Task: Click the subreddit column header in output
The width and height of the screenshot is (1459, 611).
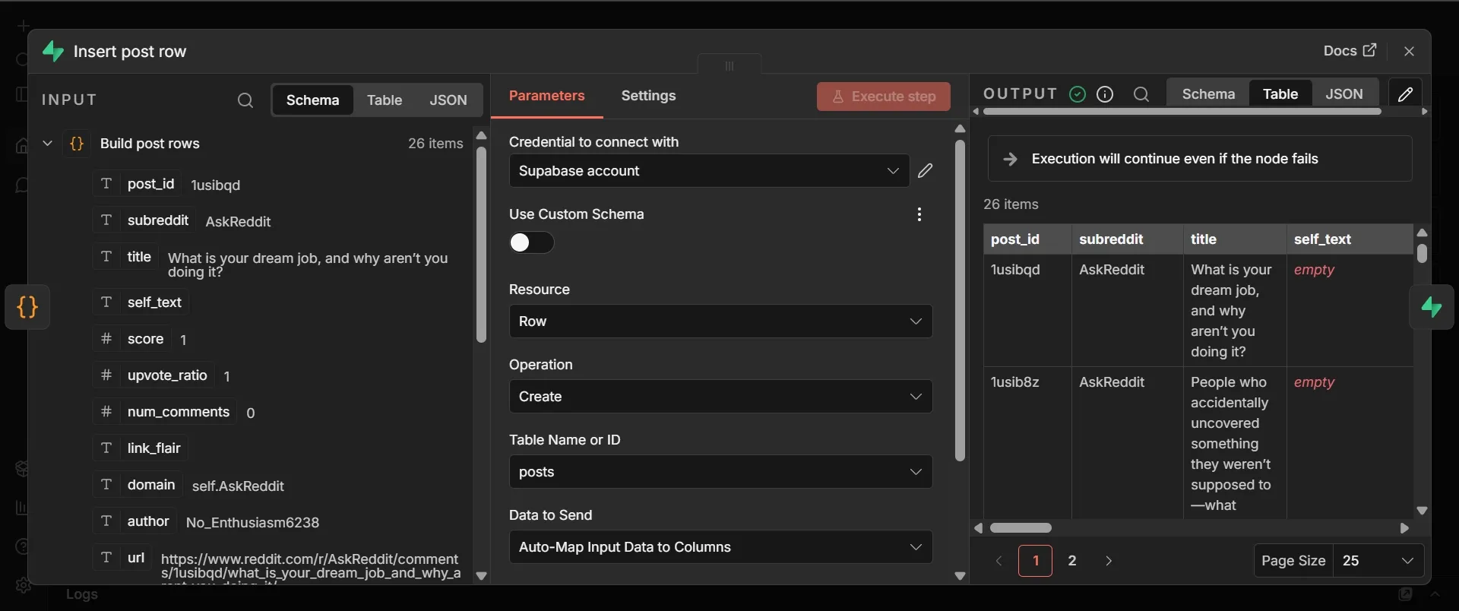Action: 1128,239
